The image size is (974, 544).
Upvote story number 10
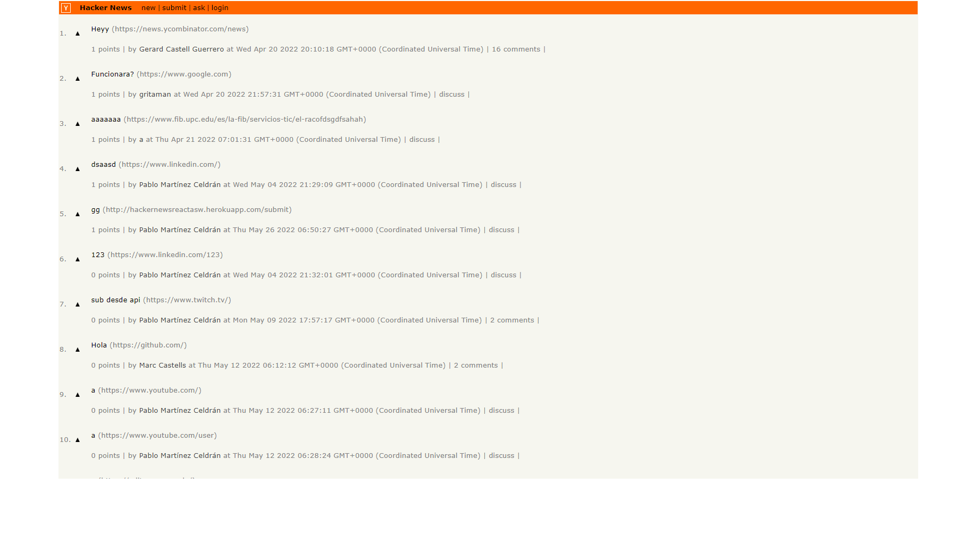tap(78, 440)
